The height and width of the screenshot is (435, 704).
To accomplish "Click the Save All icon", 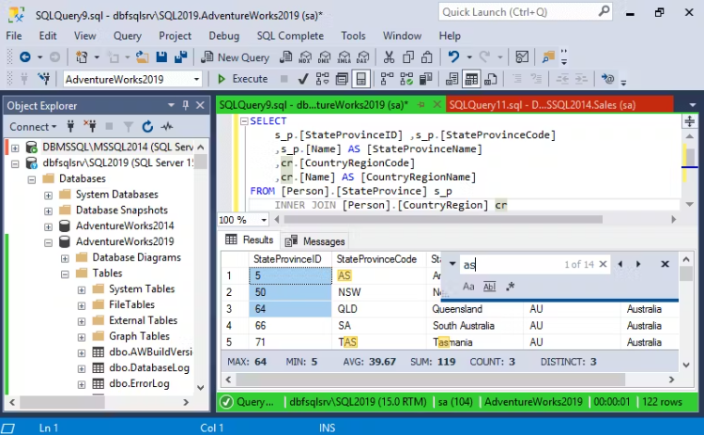I will coord(181,57).
